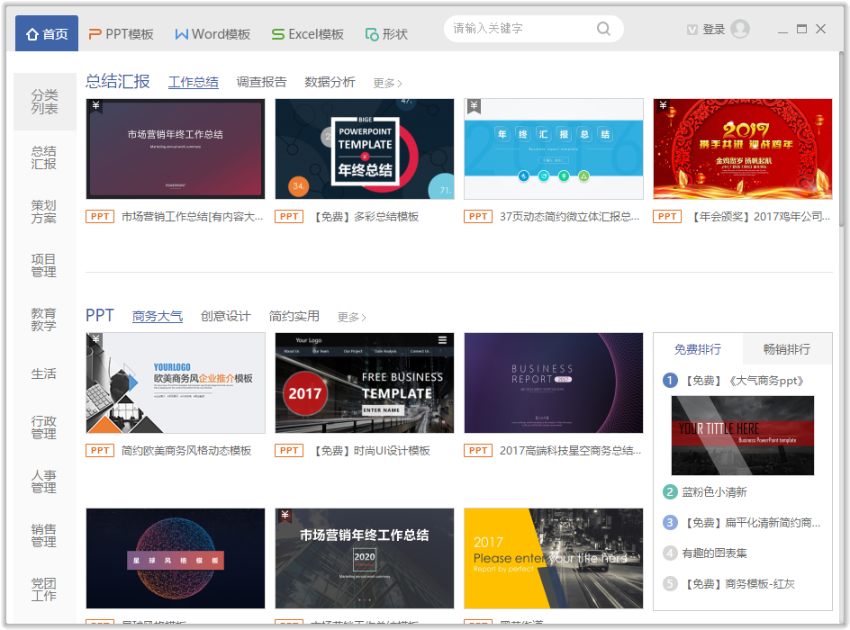Click the PPT badge for 时尚UI设计模板
850x630 pixels.
pos(289,451)
